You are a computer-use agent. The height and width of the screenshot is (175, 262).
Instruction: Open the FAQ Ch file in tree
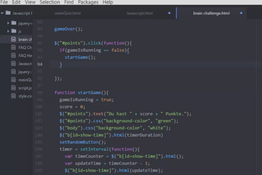click(x=25, y=48)
